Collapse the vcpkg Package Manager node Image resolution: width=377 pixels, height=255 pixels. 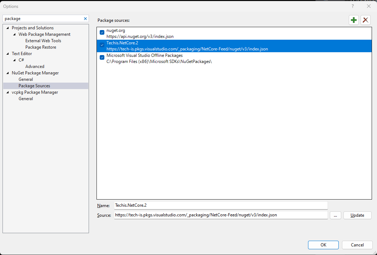pyautogui.click(x=8, y=92)
